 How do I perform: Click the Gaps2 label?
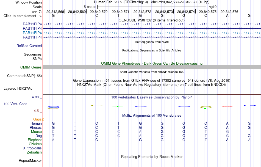pyautogui.click(x=38, y=119)
